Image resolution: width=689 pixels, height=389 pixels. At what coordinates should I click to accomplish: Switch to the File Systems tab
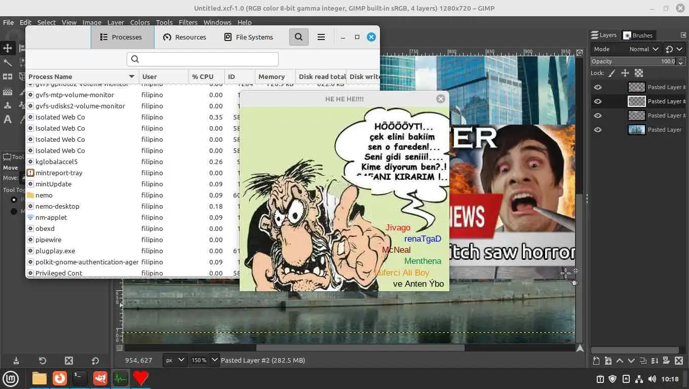pos(248,37)
